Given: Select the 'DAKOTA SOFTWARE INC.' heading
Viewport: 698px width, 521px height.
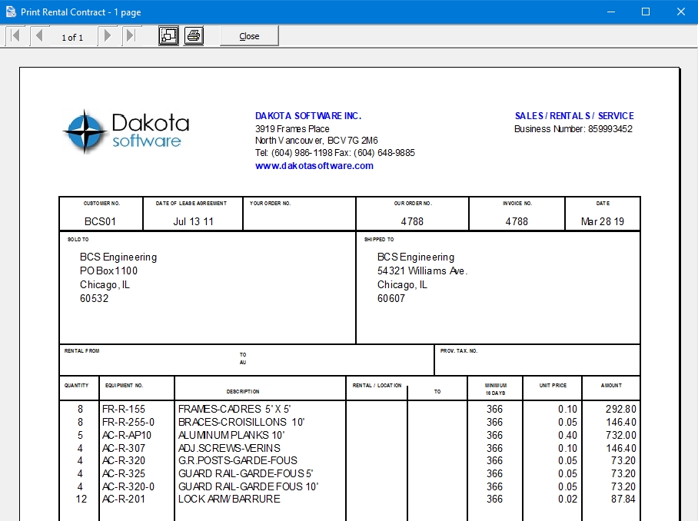Looking at the screenshot, I should tap(308, 116).
